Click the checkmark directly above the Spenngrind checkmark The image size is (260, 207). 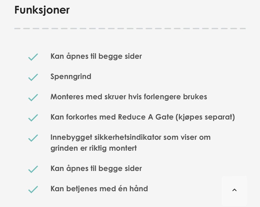click(33, 57)
